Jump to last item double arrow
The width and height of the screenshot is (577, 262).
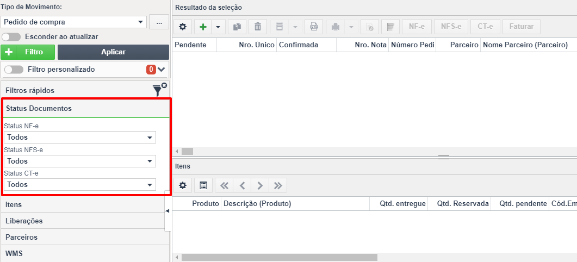point(278,186)
